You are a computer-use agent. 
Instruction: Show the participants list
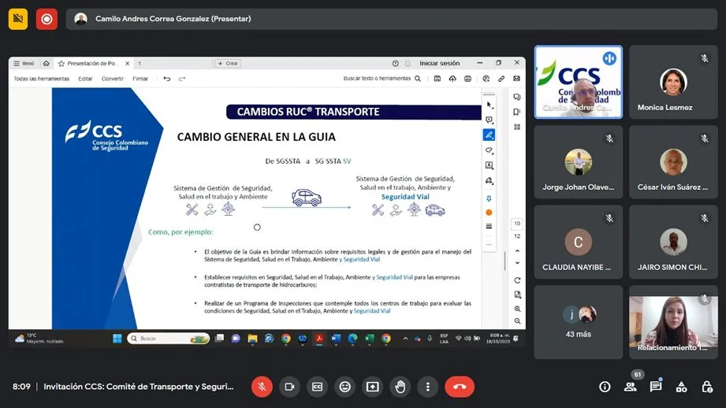click(630, 387)
